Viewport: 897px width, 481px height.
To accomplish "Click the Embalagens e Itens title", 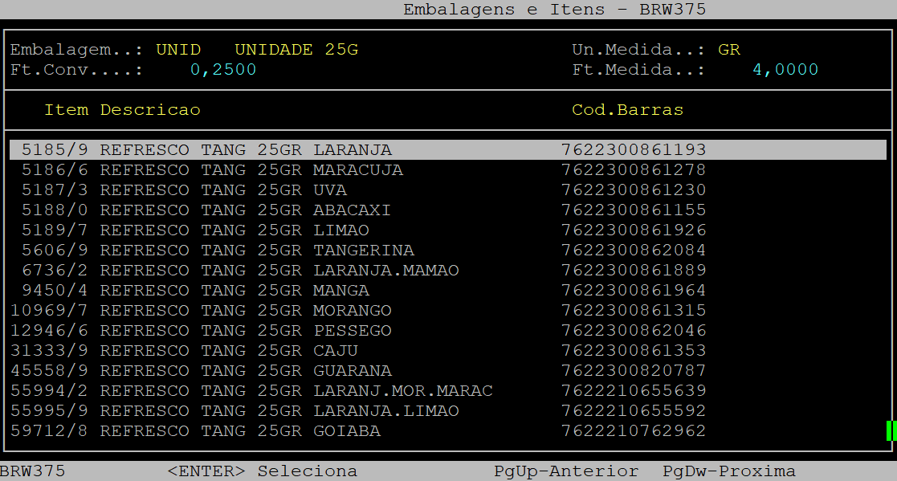I will pyautogui.click(x=504, y=10).
